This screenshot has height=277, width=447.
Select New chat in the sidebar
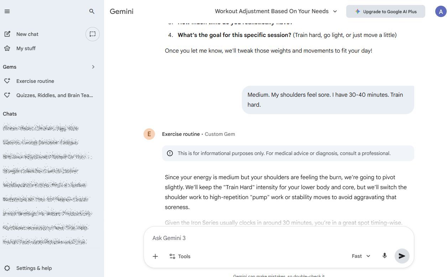tap(27, 34)
